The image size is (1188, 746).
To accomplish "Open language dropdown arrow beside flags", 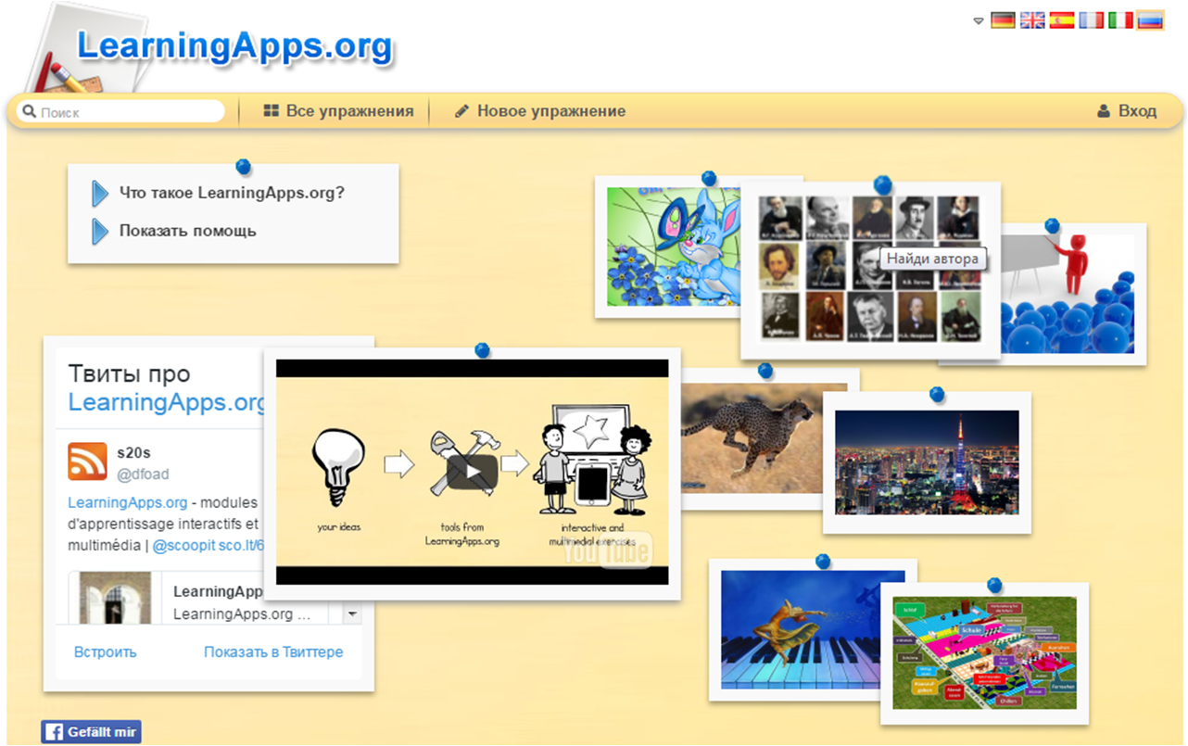I will coord(979,20).
